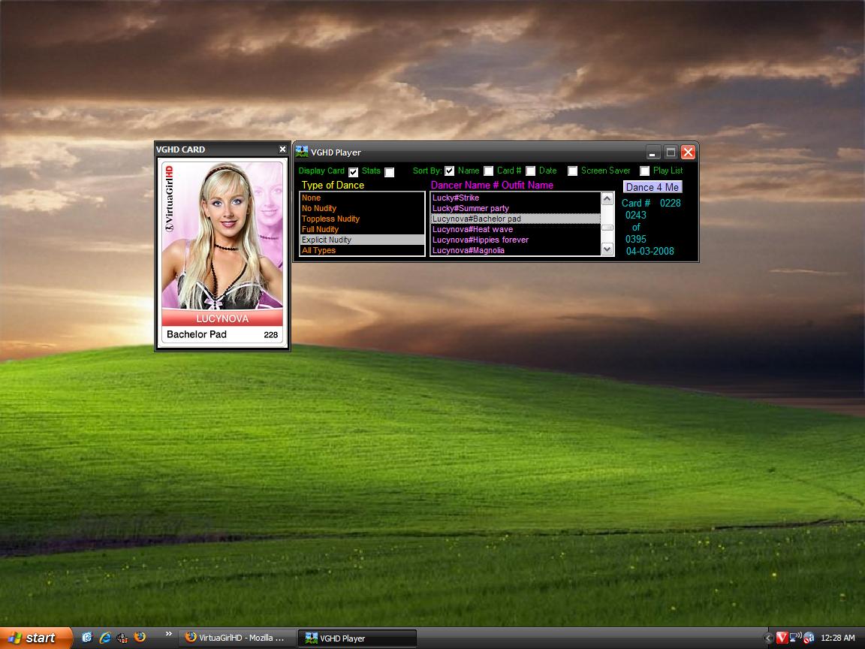Select 'Explicit Nudity' dance type
The height and width of the screenshot is (649, 865).
click(x=362, y=240)
